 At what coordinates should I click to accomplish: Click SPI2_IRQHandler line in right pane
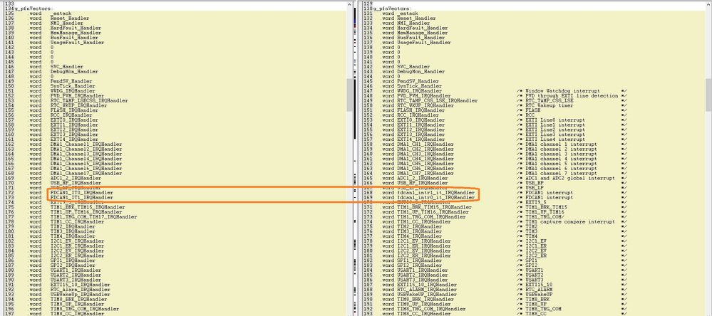tap(419, 265)
